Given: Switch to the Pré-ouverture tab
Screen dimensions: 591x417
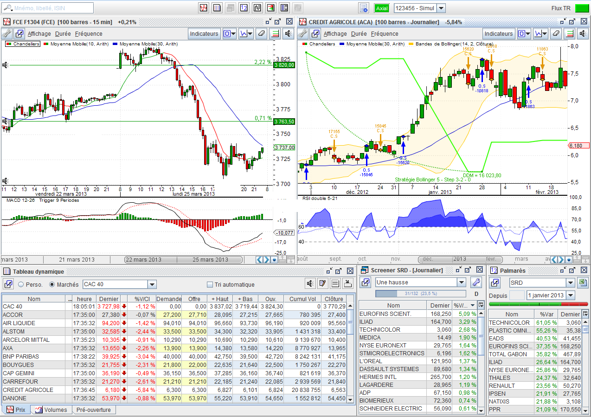Looking at the screenshot, I should [94, 410].
